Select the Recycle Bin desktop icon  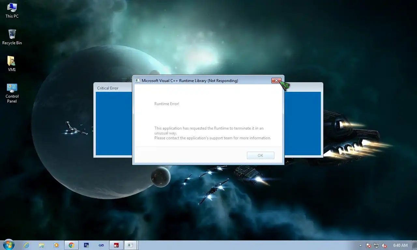tap(12, 37)
